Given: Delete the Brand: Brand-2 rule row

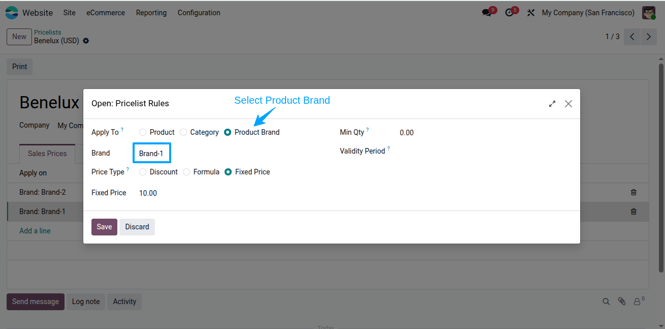Looking at the screenshot, I should click(x=634, y=192).
